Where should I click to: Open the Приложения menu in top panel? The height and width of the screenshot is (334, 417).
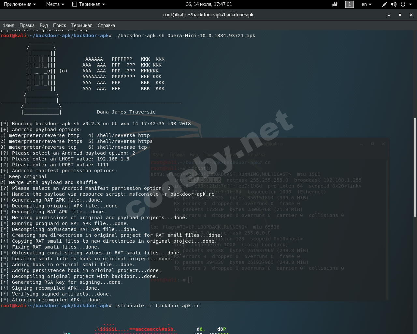(x=20, y=4)
